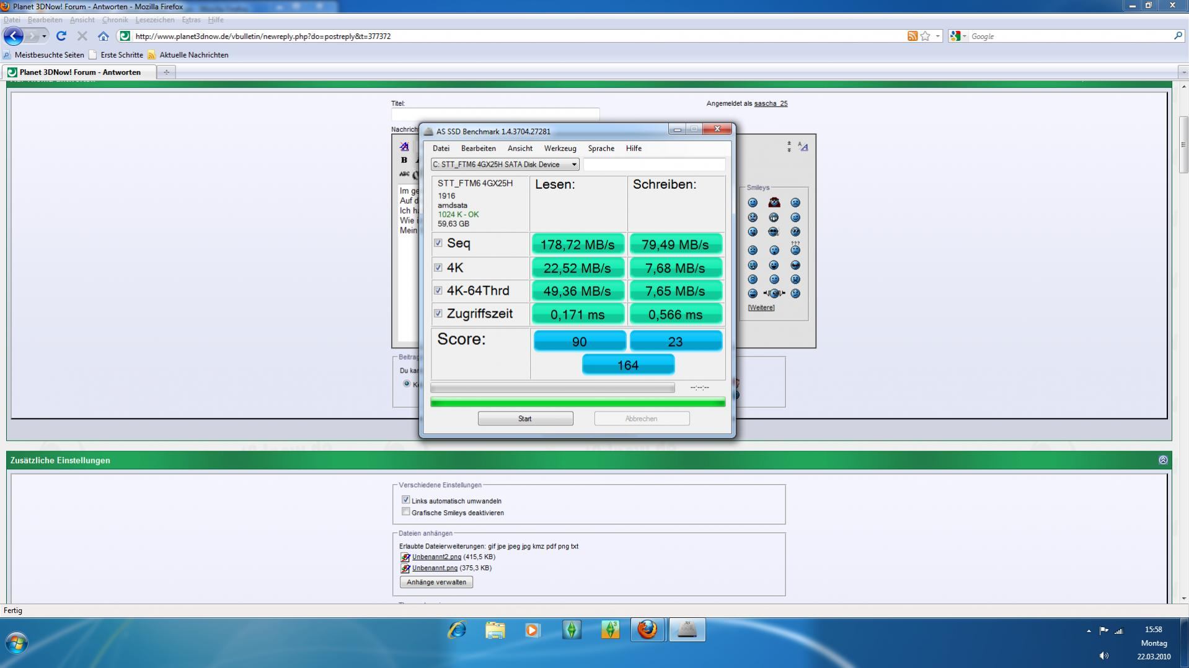Open the list all tabs dropdown

pos(1183,72)
